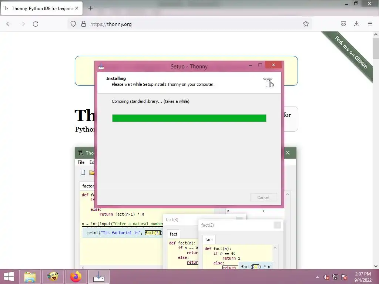Click the browser back arrow
379x284 pixels.
click(x=9, y=24)
